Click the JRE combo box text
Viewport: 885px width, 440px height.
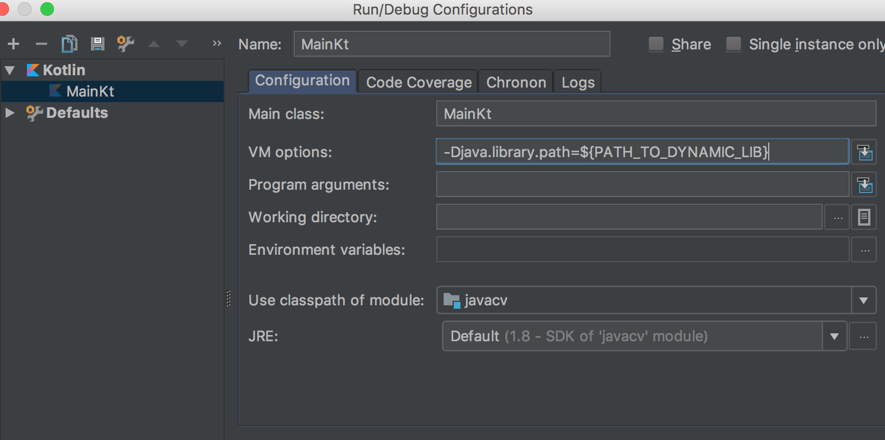coord(579,336)
